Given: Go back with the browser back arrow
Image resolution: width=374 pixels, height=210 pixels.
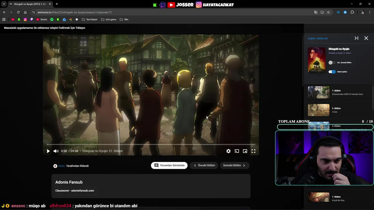Looking at the screenshot, I should (x=4, y=12).
